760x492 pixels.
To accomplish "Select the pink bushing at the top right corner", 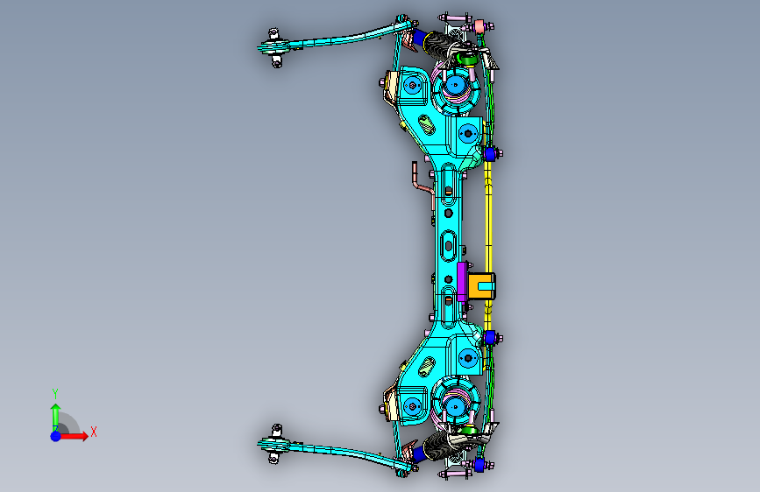I will [x=479, y=25].
